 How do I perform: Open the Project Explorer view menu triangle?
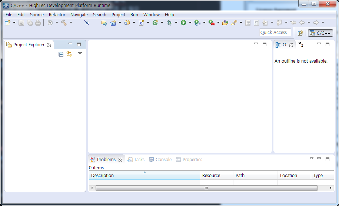tap(80, 53)
